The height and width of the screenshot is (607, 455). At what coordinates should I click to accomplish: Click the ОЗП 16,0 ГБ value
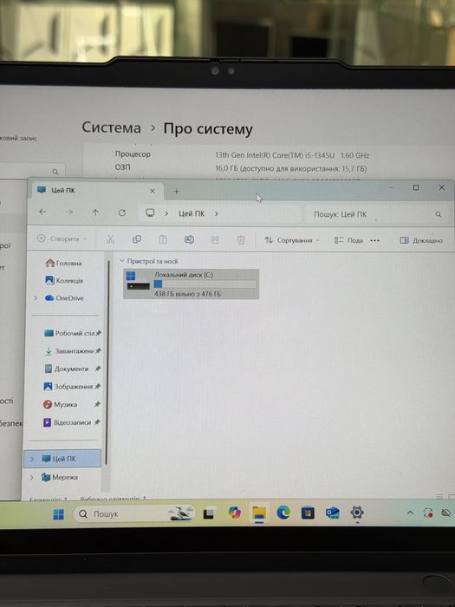point(291,168)
